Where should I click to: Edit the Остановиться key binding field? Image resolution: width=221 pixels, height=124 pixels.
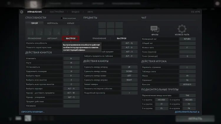(x=72, y=67)
